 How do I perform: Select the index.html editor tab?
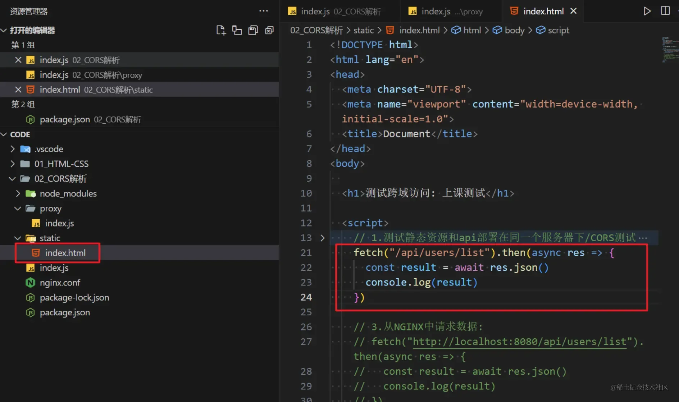coord(543,11)
